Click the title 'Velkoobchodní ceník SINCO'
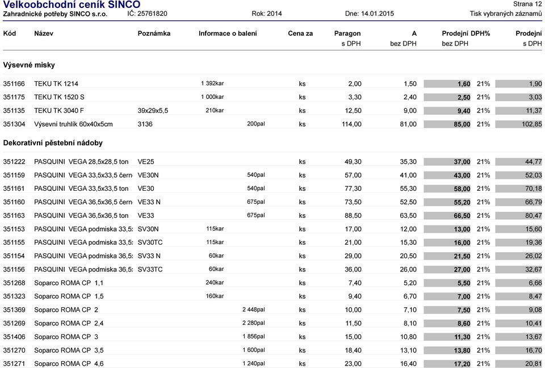The height and width of the screenshot is (368, 545). (x=72, y=5)
